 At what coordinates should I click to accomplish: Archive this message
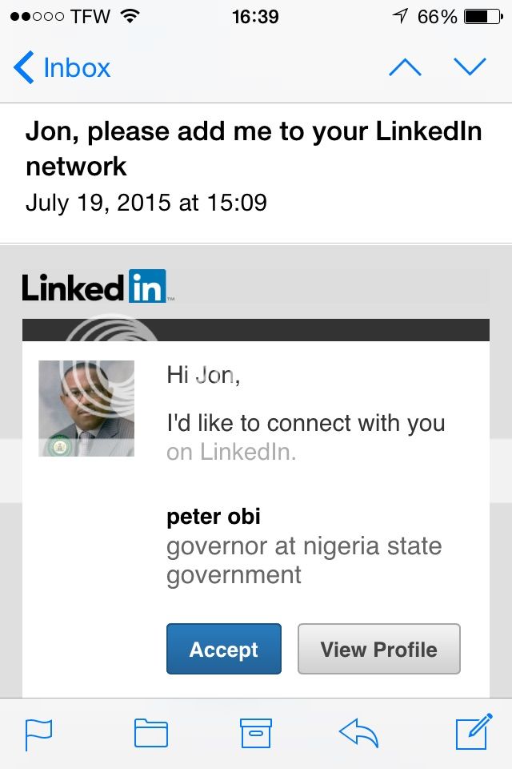pyautogui.click(x=256, y=734)
